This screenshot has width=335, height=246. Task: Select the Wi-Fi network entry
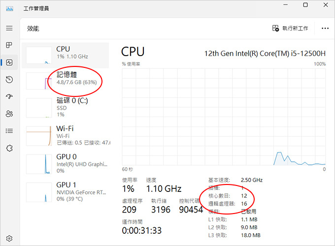pyautogui.click(x=66, y=135)
